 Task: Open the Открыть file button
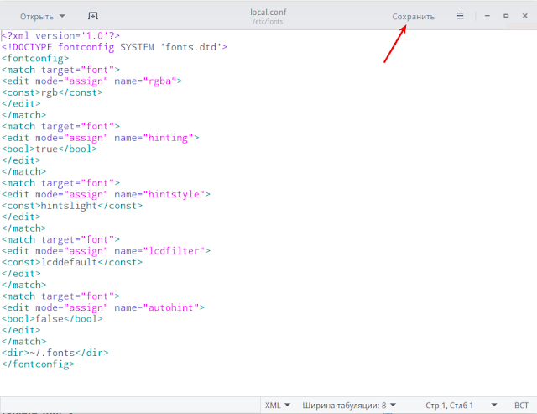coord(37,17)
